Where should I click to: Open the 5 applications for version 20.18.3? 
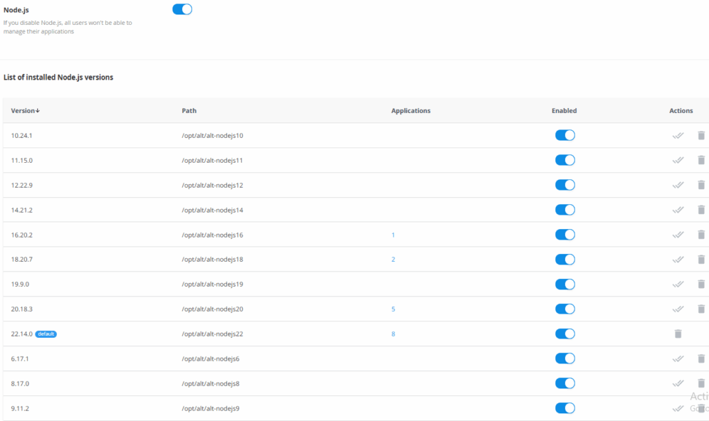click(393, 309)
